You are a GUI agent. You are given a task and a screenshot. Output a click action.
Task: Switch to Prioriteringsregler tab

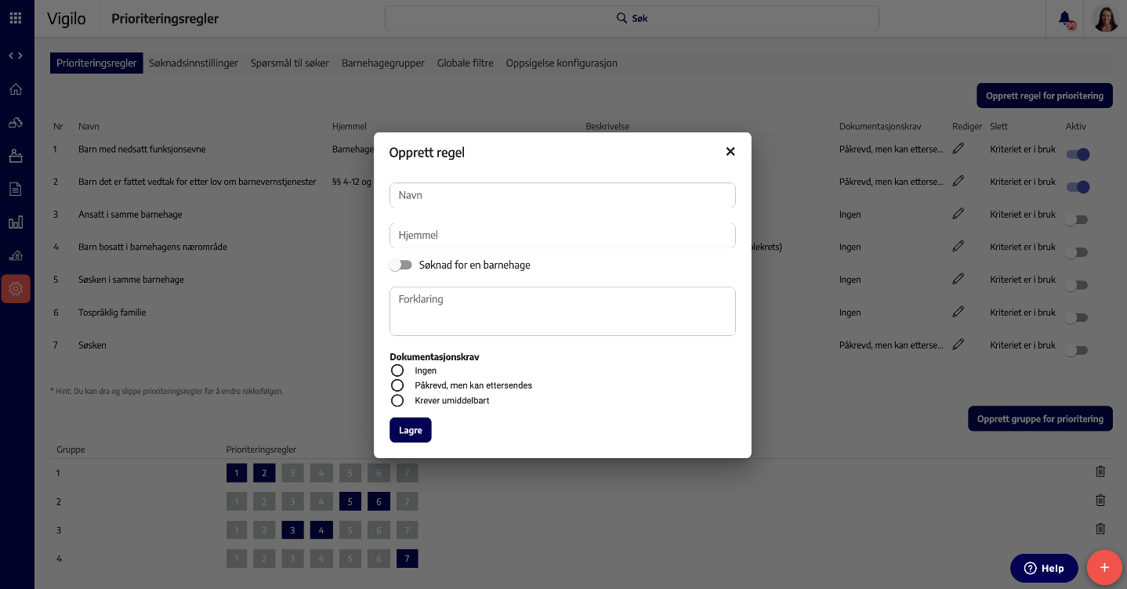tap(96, 63)
